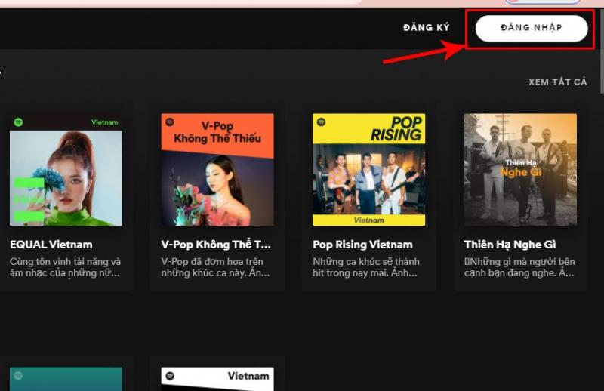Select the Pop Rising Vietnam title
Image resolution: width=604 pixels, height=391 pixels.
(362, 245)
